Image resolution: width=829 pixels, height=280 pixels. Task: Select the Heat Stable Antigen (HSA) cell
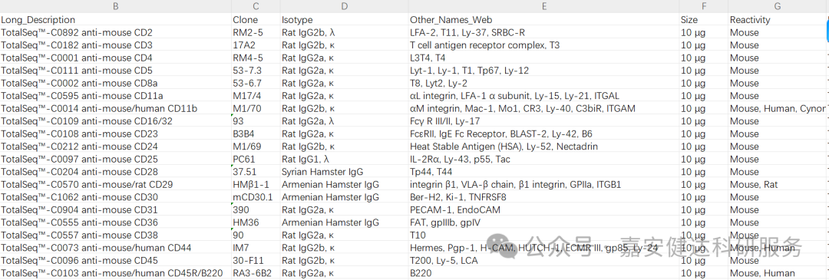coord(543,147)
